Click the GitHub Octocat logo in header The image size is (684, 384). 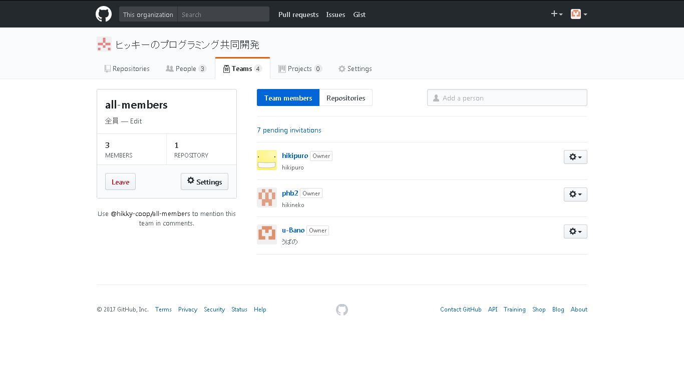tap(104, 14)
